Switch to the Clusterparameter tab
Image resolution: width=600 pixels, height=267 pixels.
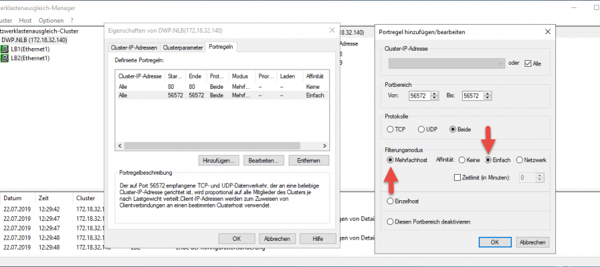coord(183,47)
